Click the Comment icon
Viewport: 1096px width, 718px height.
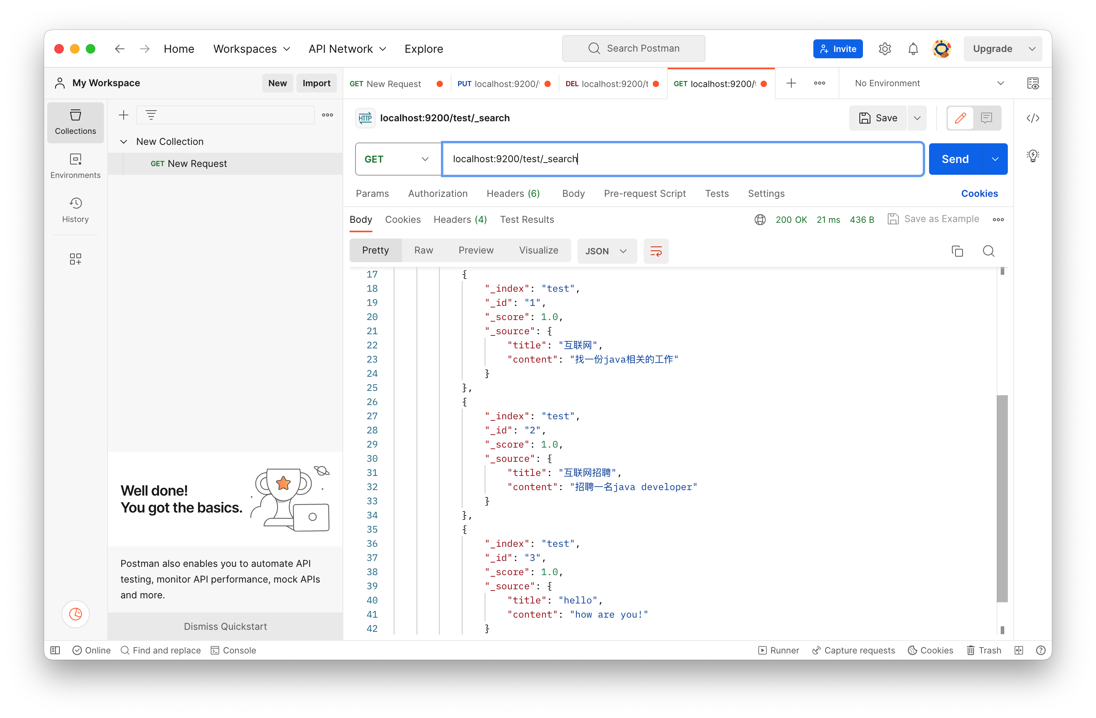click(987, 118)
